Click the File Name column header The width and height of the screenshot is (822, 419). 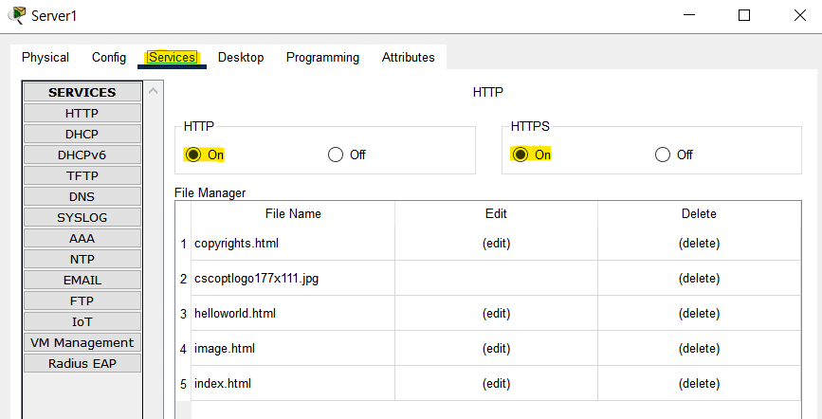[x=293, y=213]
